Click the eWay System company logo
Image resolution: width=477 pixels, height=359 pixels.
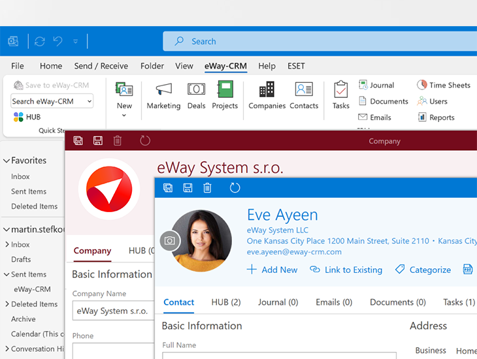(109, 189)
